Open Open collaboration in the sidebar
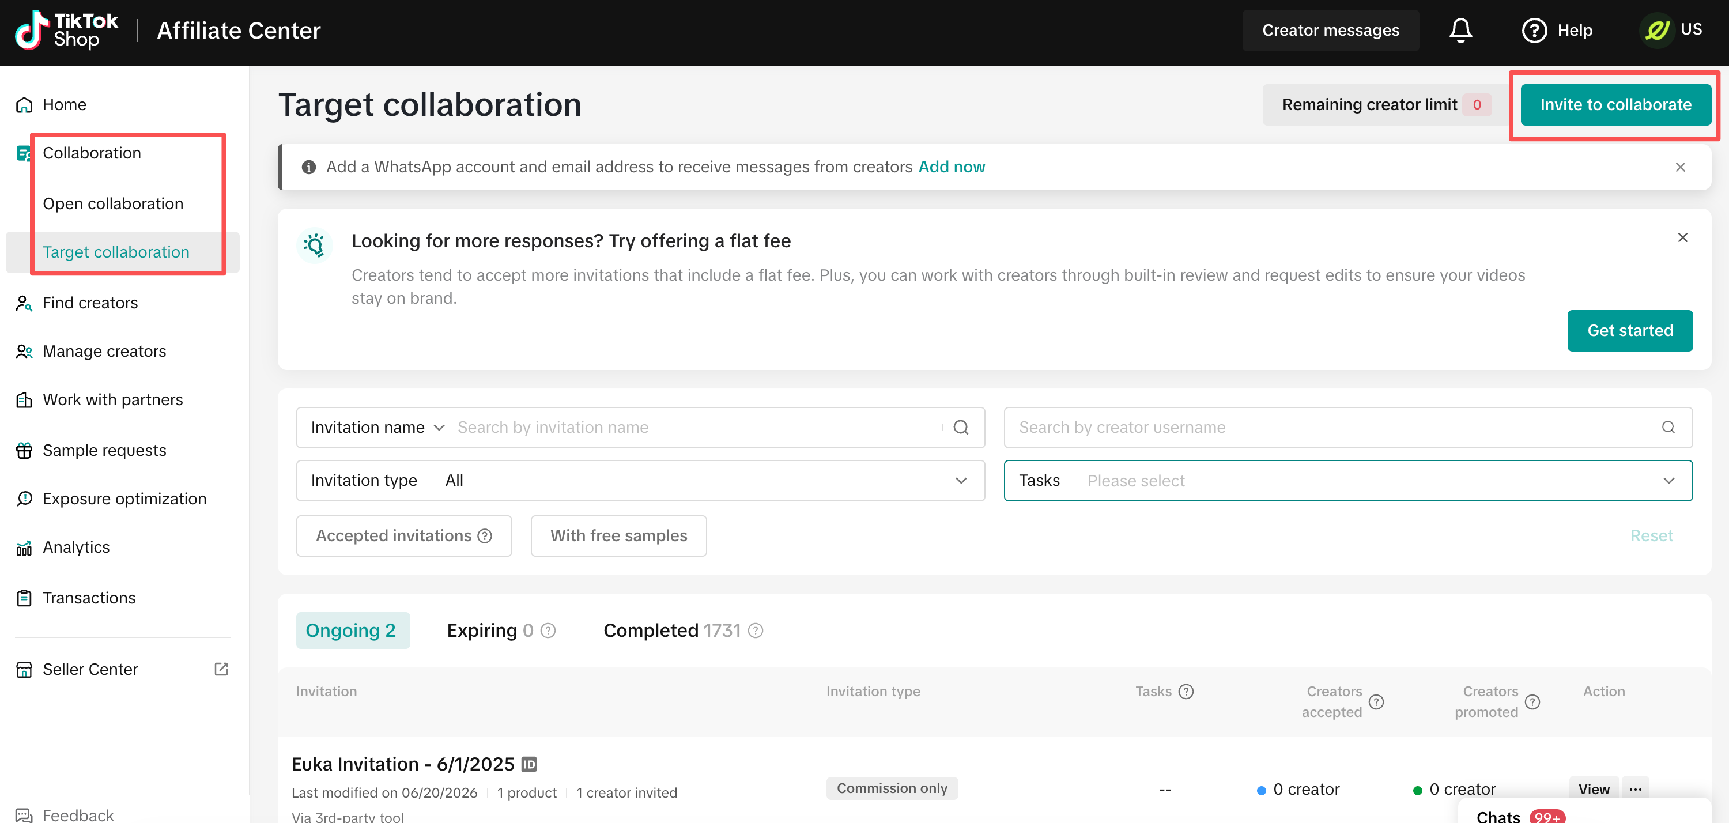The width and height of the screenshot is (1729, 823). coord(113,203)
